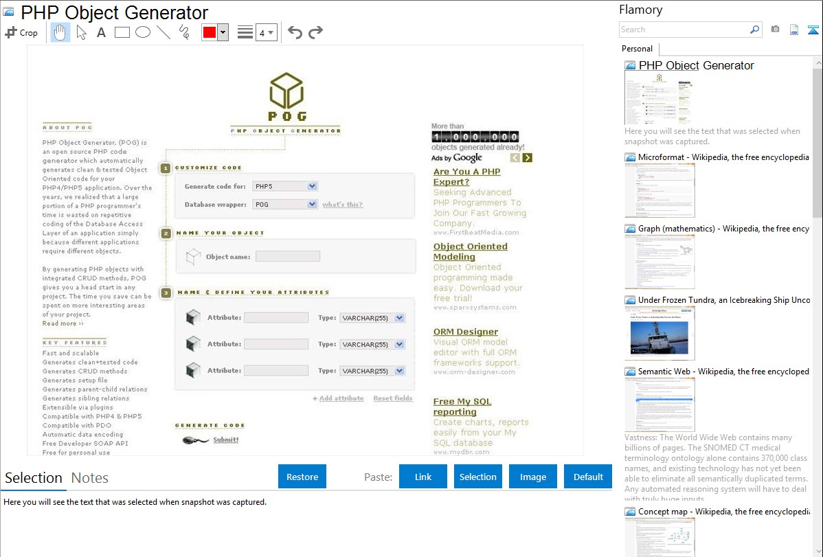
Task: Open the Generate code for PHP5 dropdown
Action: [x=285, y=186]
